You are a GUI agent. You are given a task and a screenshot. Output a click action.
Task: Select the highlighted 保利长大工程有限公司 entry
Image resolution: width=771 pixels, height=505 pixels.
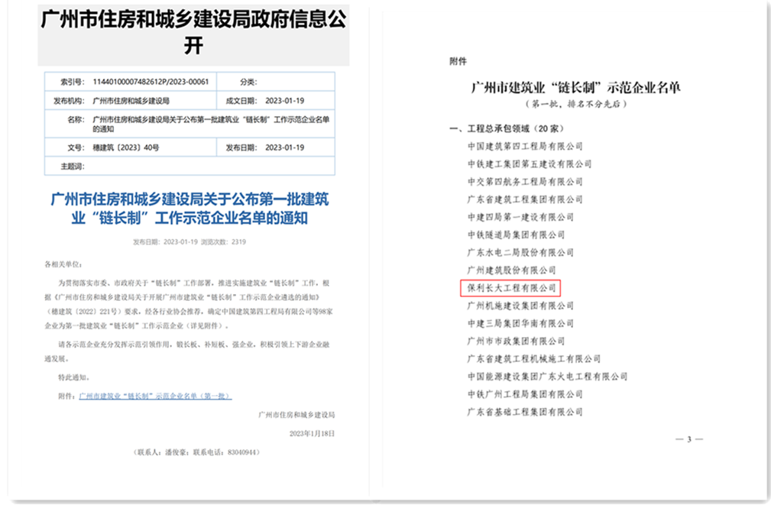point(512,288)
